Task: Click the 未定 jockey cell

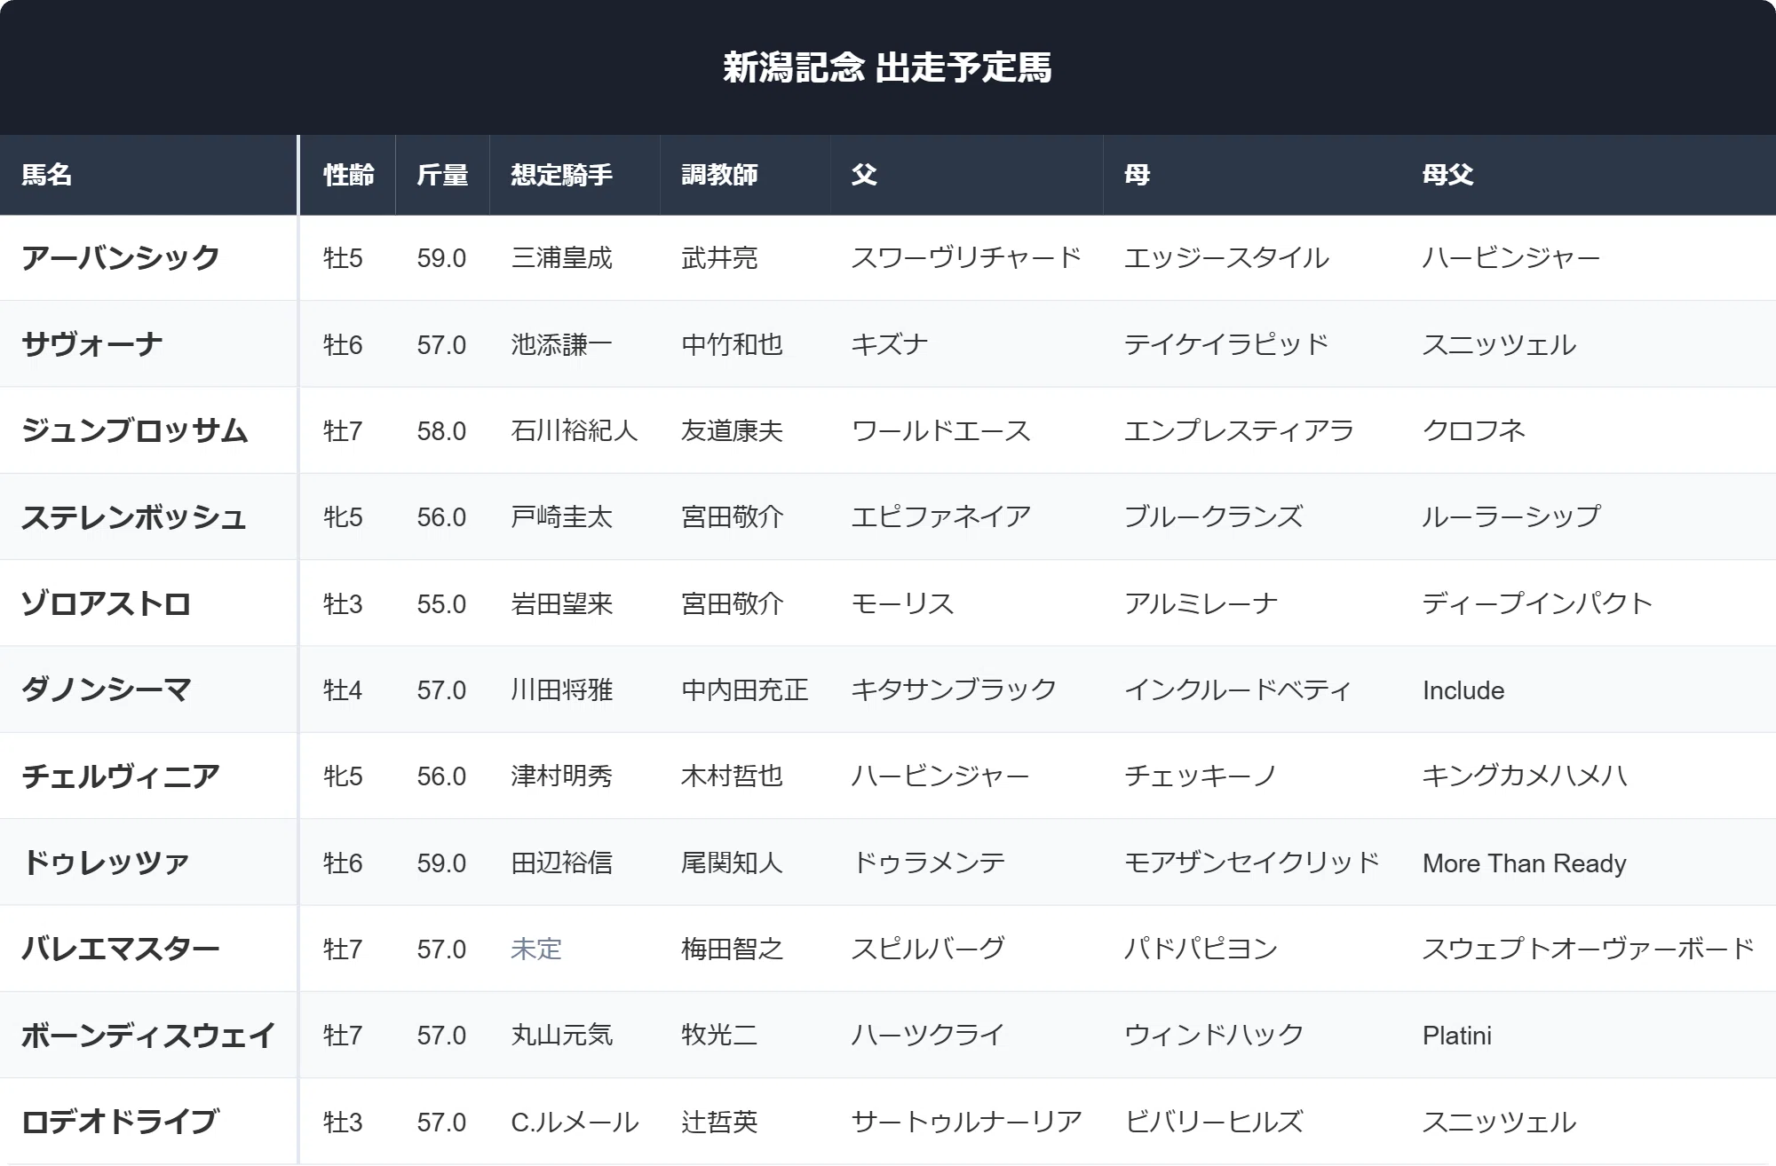Action: click(x=536, y=949)
